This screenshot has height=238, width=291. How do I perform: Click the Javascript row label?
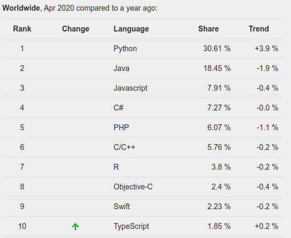(131, 88)
